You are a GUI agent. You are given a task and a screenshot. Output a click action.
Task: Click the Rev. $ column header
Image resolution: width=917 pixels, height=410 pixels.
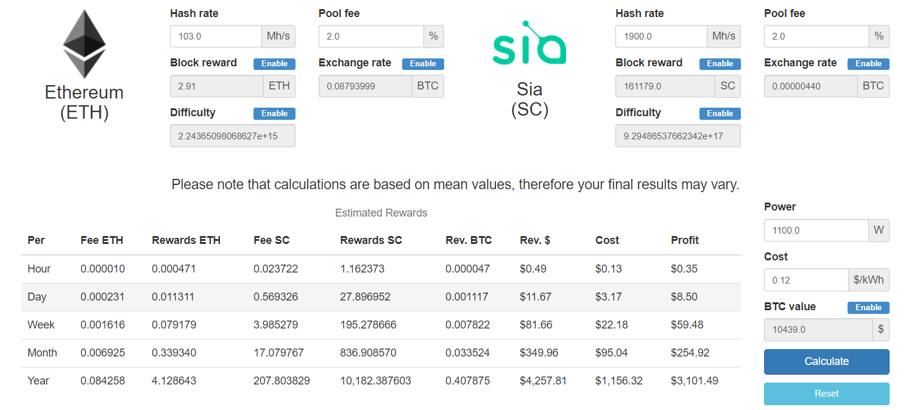pos(535,240)
